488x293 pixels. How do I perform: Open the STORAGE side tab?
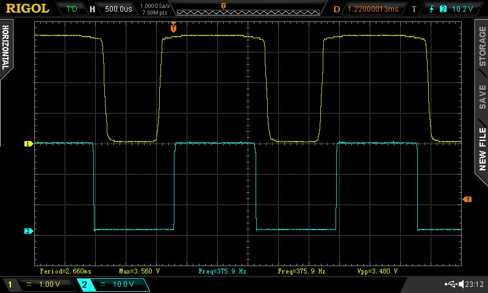[x=483, y=46]
